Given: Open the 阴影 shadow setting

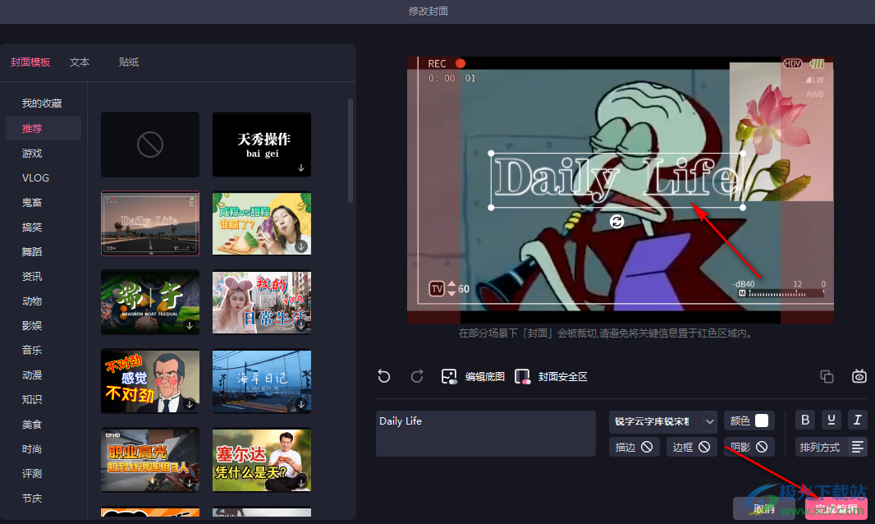Looking at the screenshot, I should (749, 447).
